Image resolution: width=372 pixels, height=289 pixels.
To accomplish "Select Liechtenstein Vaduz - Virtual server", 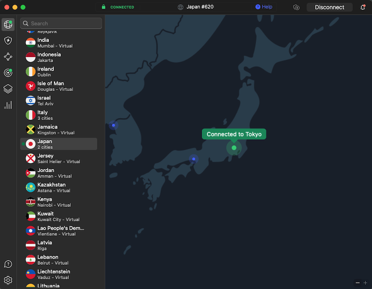I will point(59,274).
